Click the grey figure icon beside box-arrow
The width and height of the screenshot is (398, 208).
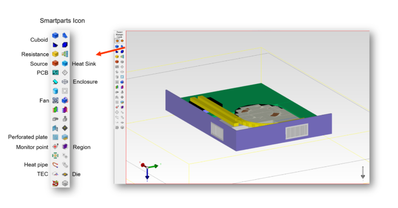[x=65, y=119]
